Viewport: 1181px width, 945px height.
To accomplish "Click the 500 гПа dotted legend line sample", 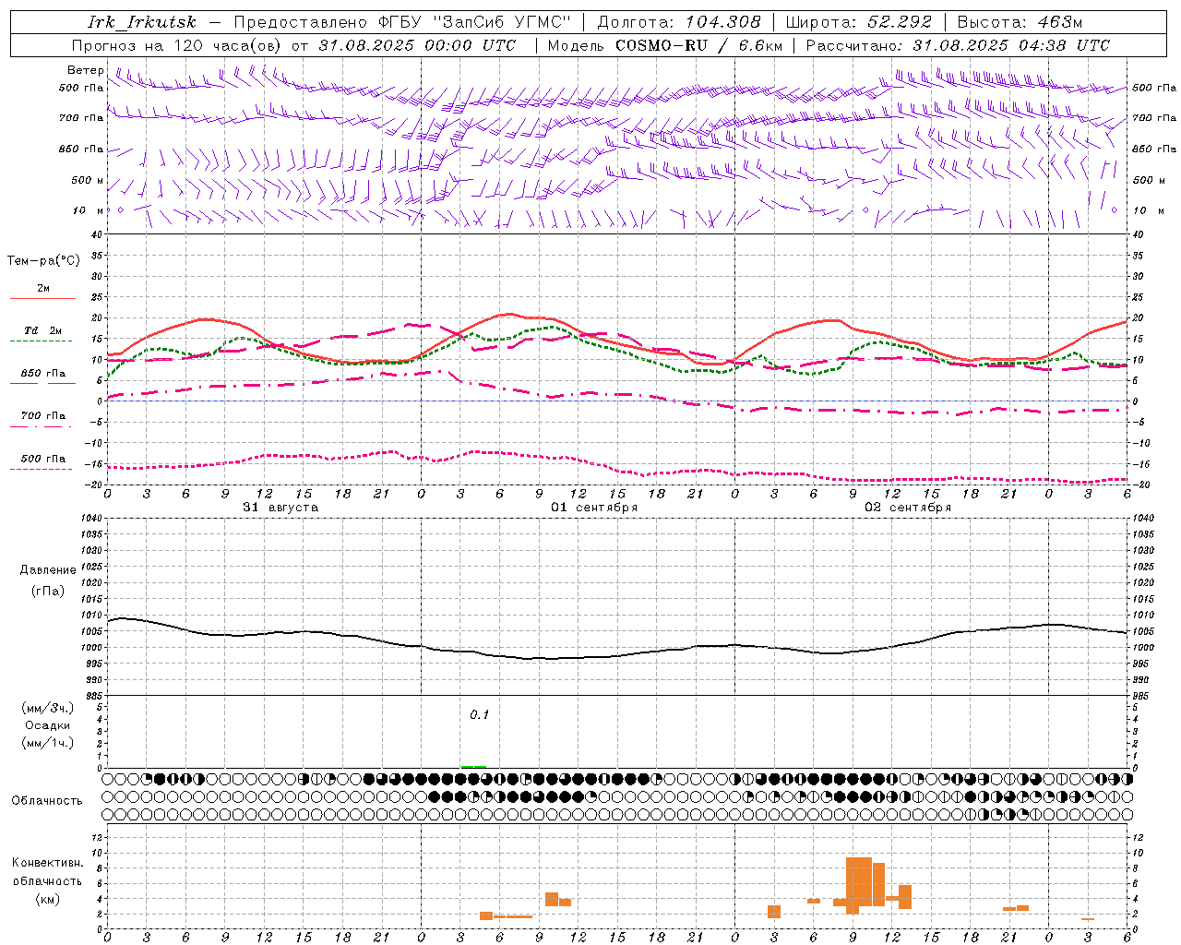I will point(41,469).
